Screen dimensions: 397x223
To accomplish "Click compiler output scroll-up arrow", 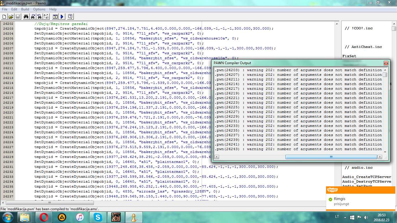I will coord(385,70).
